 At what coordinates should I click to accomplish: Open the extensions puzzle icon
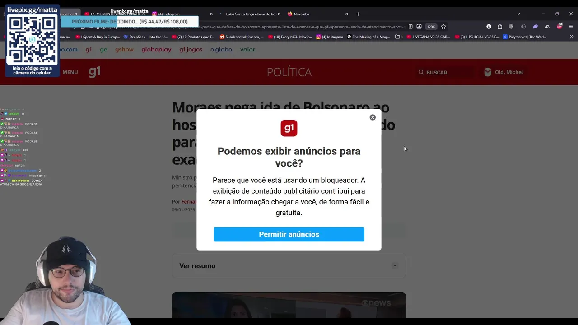point(500,27)
